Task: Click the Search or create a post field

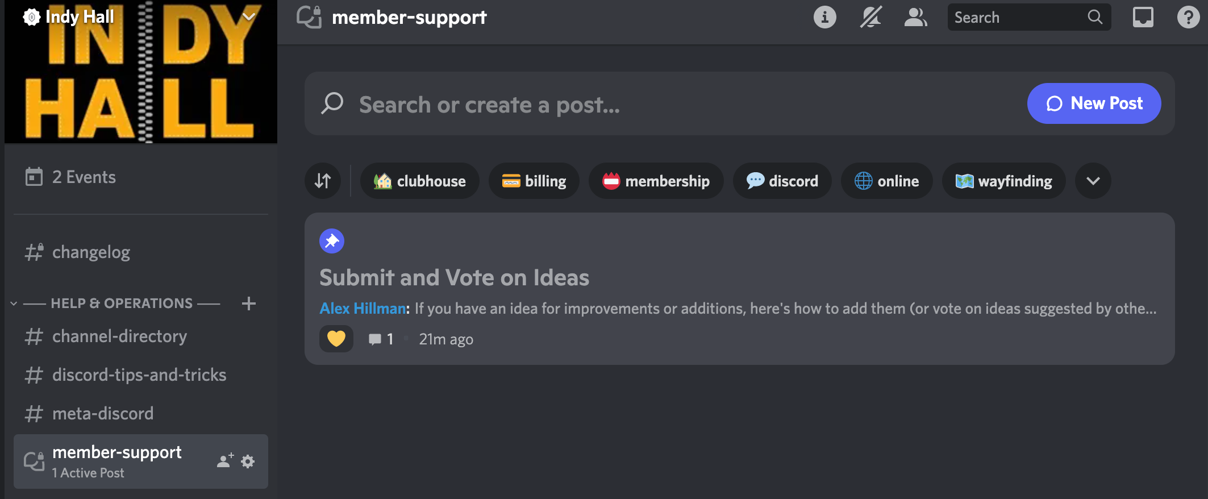Action: tap(568, 104)
